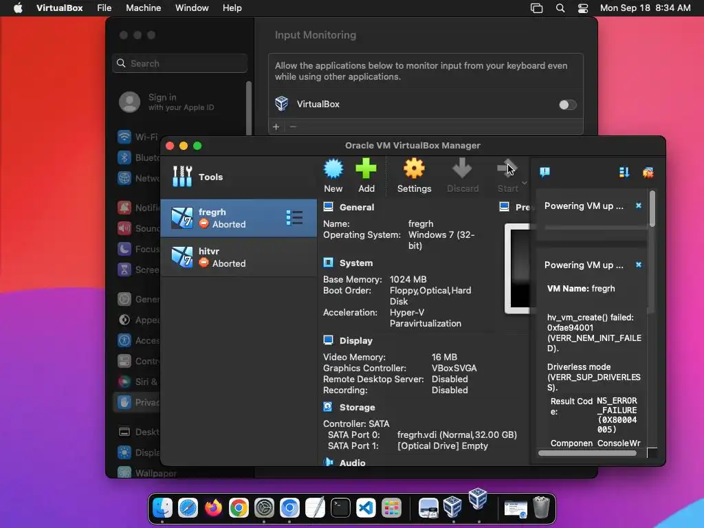
Task: Open Spotlight search in the menu bar
Action: pos(560,8)
